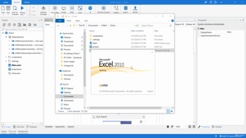
Task: Click open project folder icon in Project panel
Action: 25,25
